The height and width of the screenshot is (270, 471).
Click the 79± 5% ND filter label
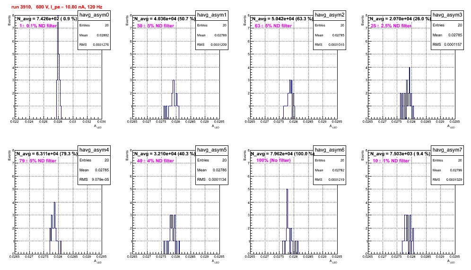tap(38, 161)
